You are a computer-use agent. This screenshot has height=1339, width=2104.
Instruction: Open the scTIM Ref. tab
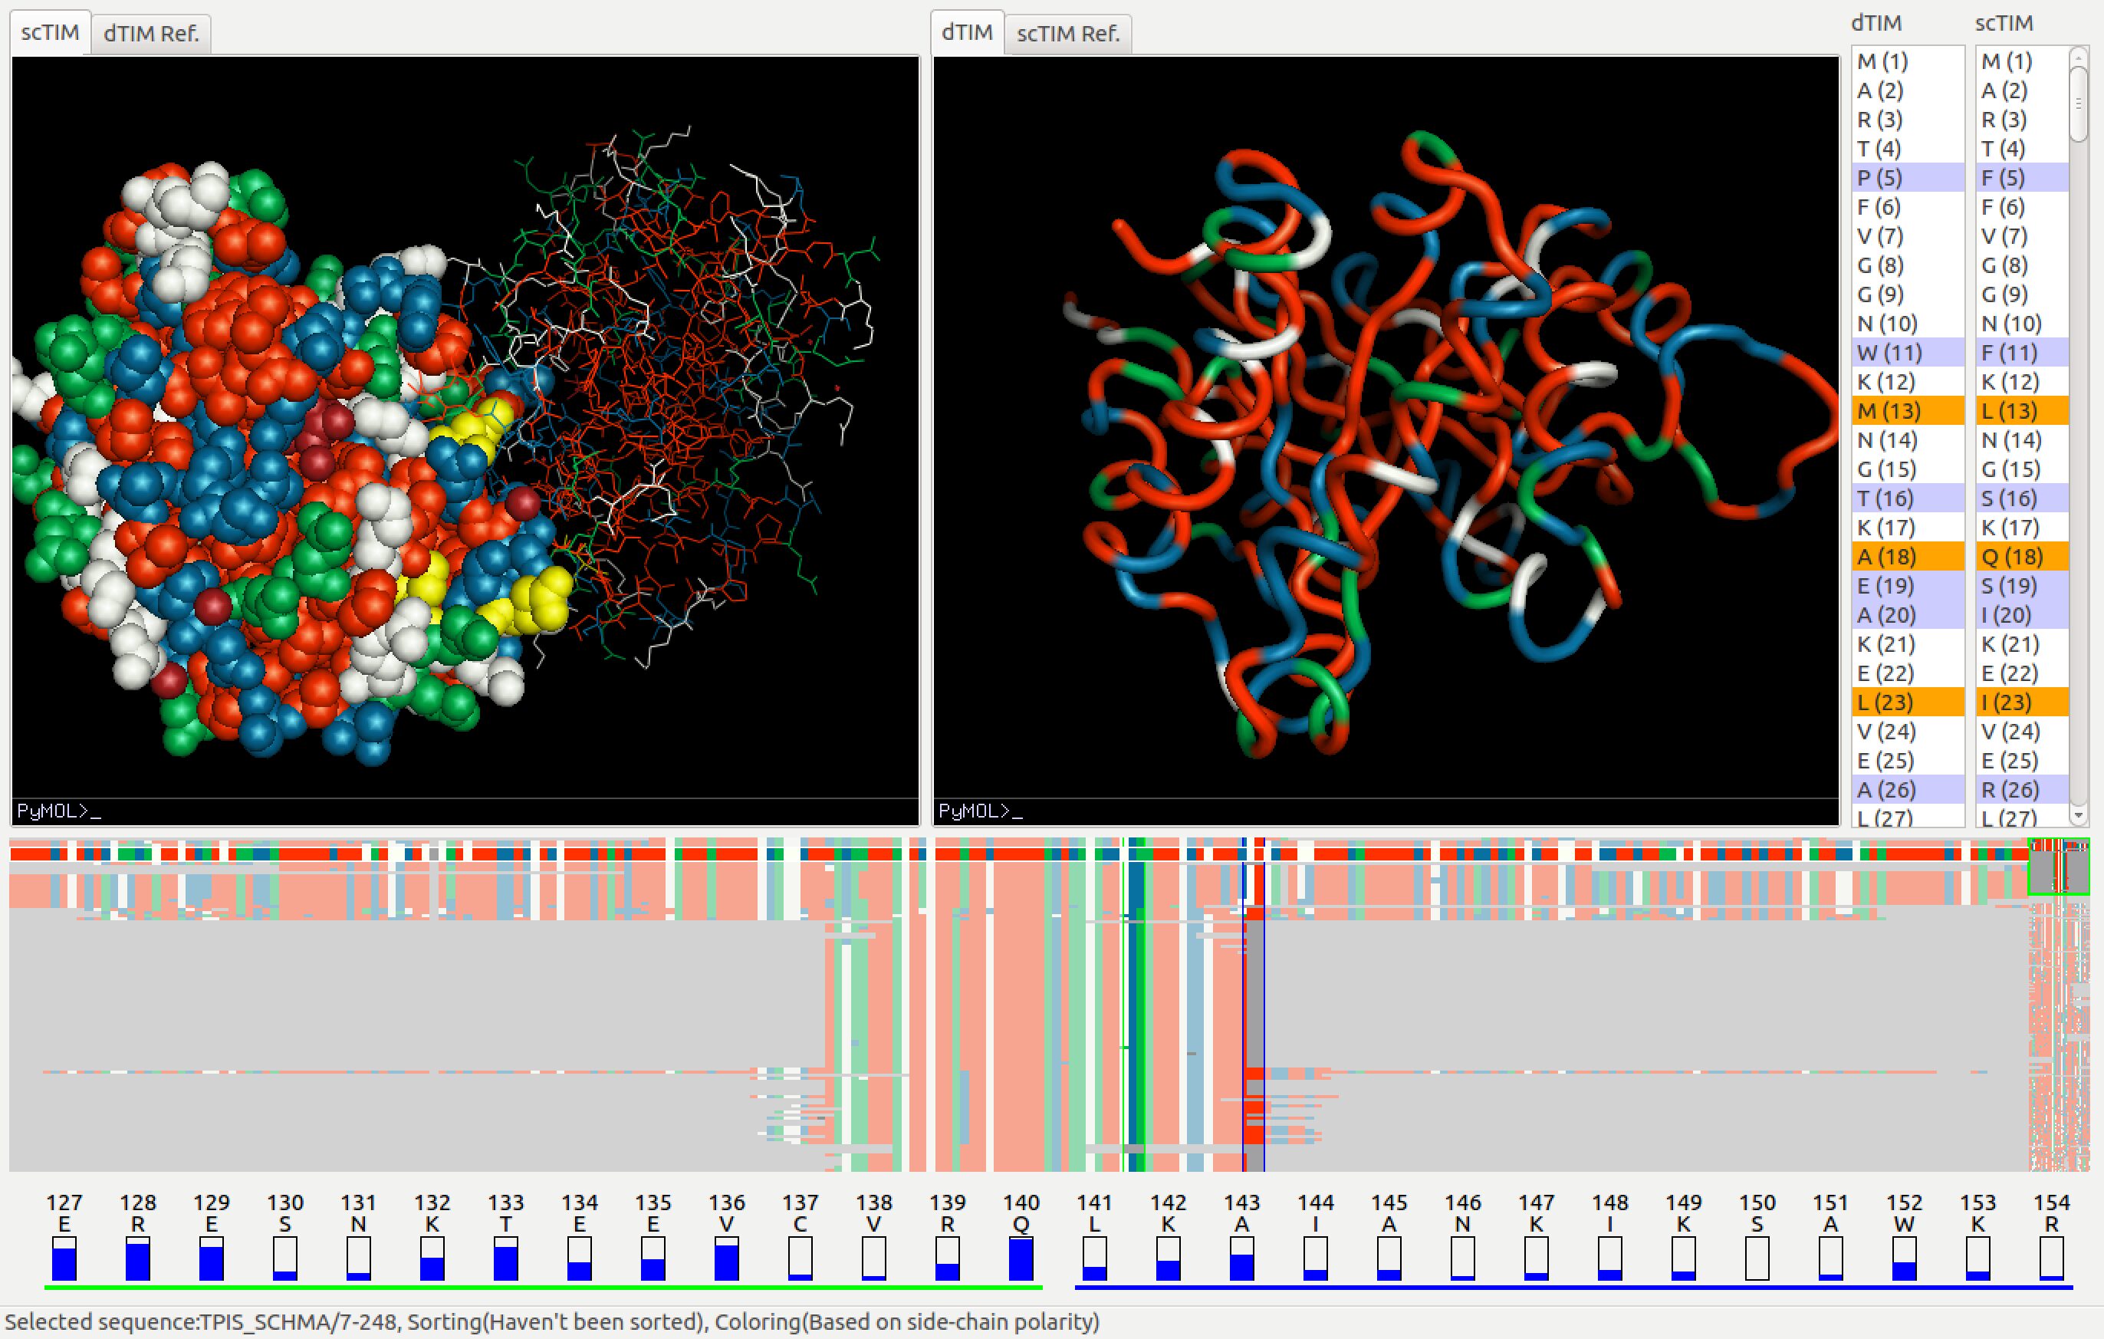1068,34
